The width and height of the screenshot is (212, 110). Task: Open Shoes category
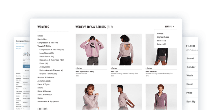[x=40, y=36]
